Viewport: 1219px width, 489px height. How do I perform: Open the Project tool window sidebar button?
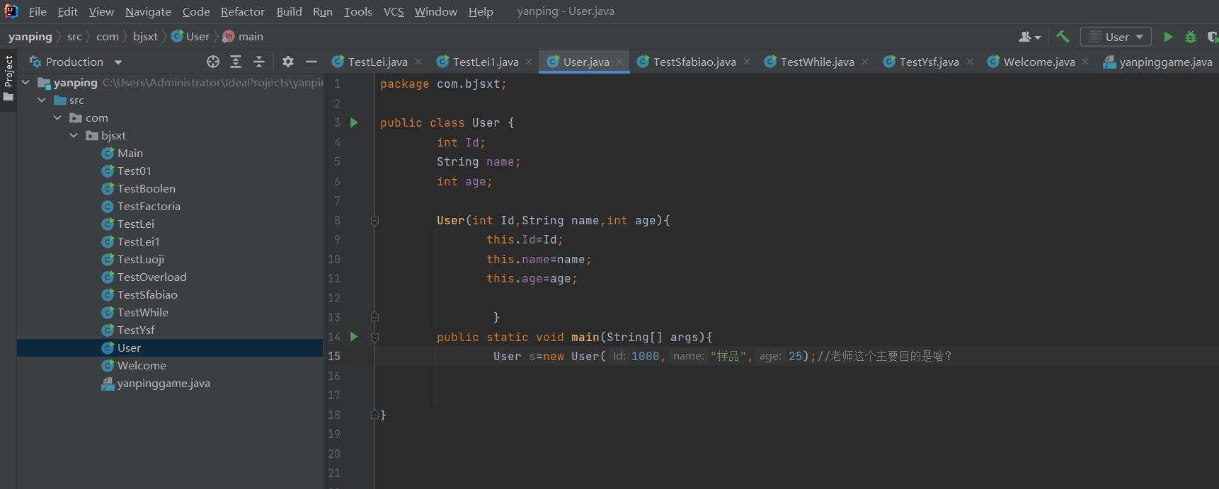point(8,78)
